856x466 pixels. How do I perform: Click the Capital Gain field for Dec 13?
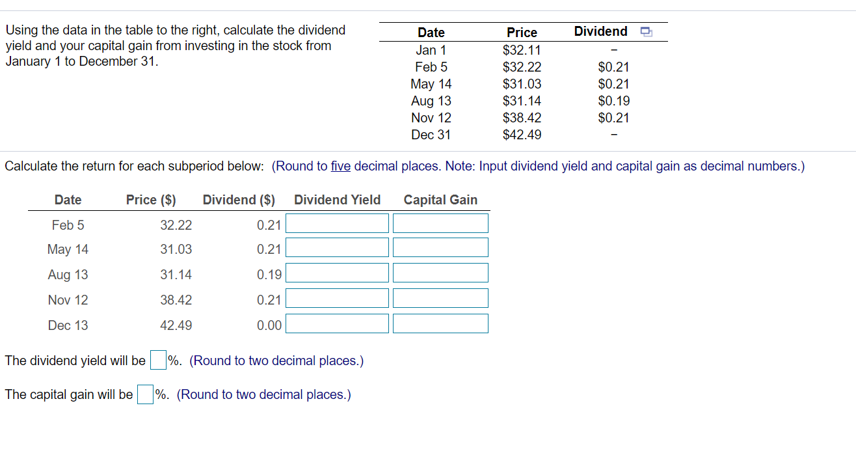[440, 323]
